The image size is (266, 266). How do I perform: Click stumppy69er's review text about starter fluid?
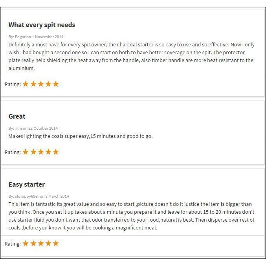click(132, 216)
